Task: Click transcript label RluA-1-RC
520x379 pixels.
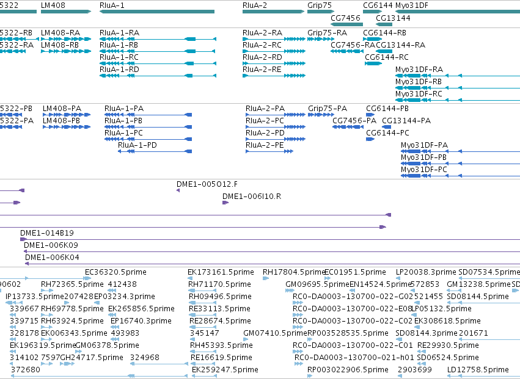Action: coord(119,57)
